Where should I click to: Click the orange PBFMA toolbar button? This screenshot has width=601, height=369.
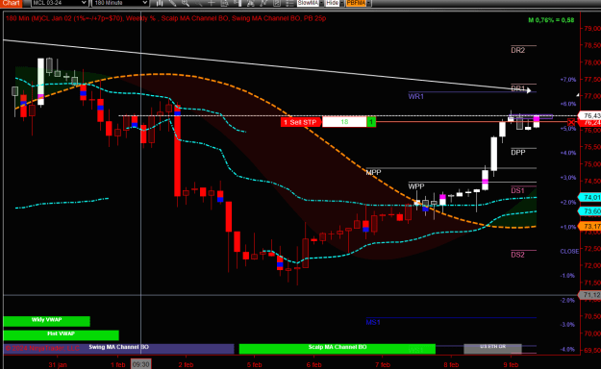pos(356,3)
